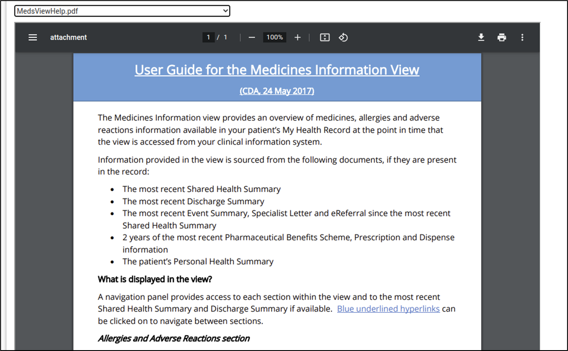This screenshot has width=568, height=351.
Task: Click the fit to page icon
Action: point(325,38)
